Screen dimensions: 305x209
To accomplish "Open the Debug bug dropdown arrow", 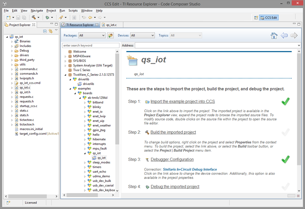I will [52, 18].
